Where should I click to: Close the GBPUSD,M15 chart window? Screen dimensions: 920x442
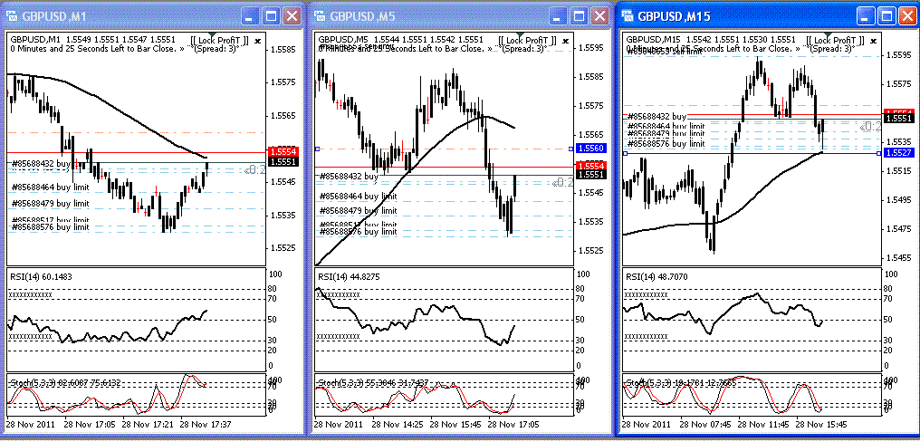tap(906, 15)
